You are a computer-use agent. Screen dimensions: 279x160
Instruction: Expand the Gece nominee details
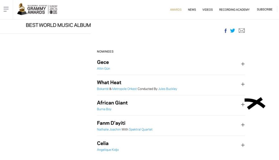243,64
